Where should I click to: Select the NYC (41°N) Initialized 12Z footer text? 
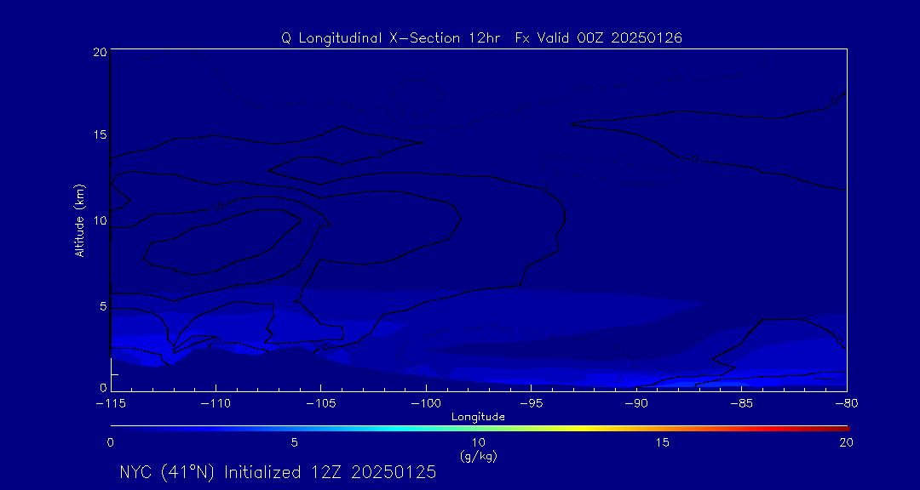pos(278,472)
